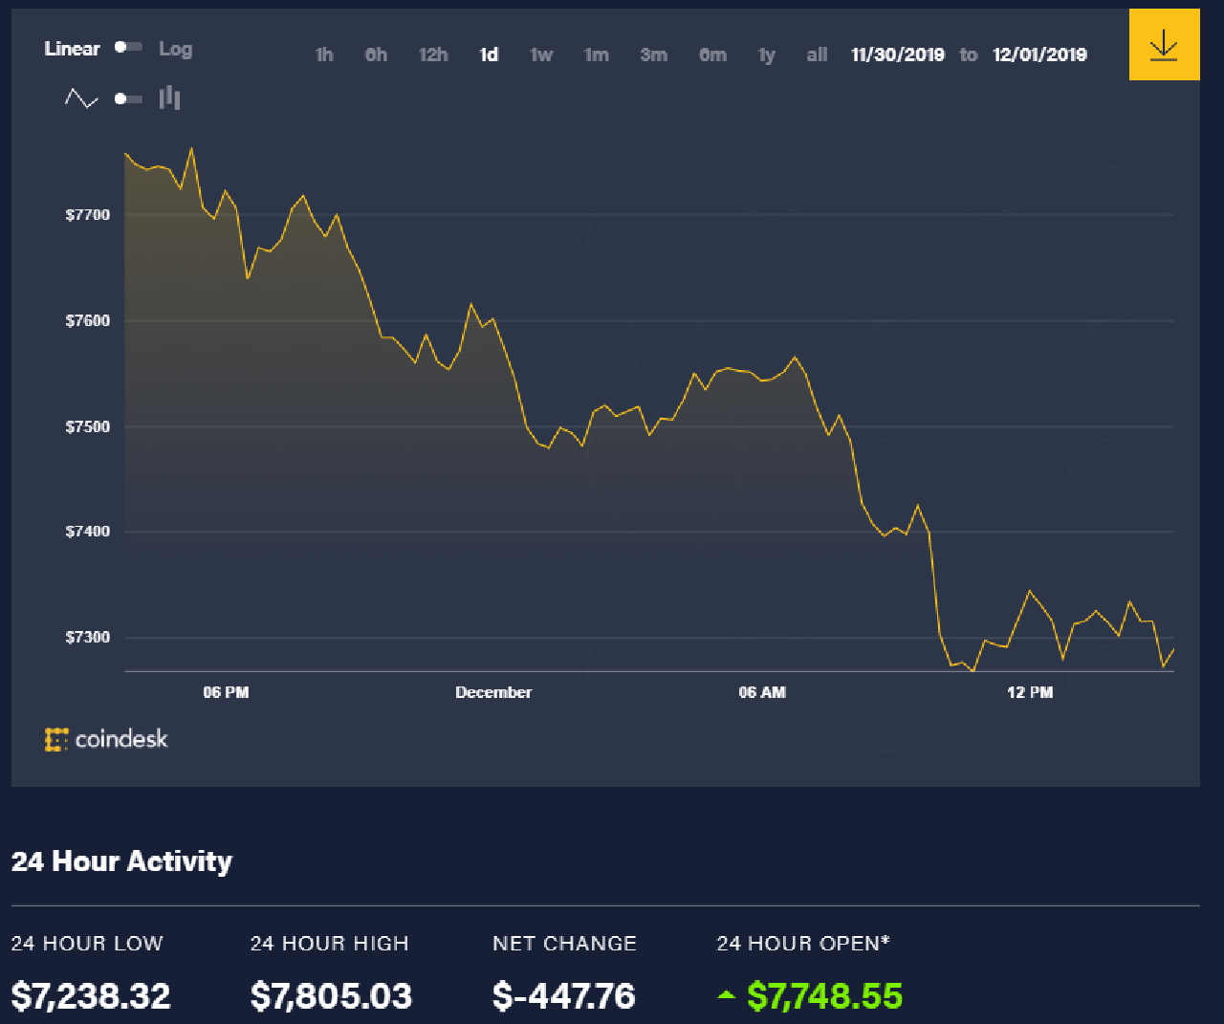Show the 1y time range
The image size is (1224, 1024).
coord(766,54)
